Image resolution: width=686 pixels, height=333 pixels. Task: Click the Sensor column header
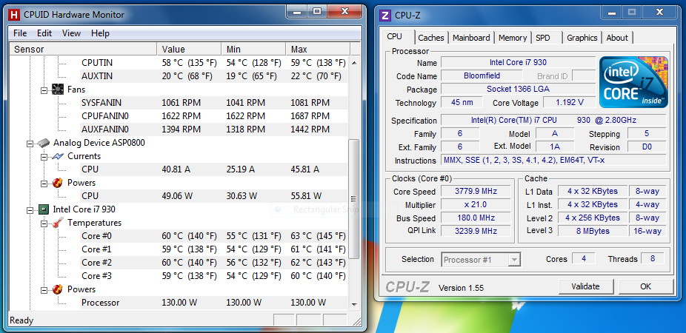[83, 50]
